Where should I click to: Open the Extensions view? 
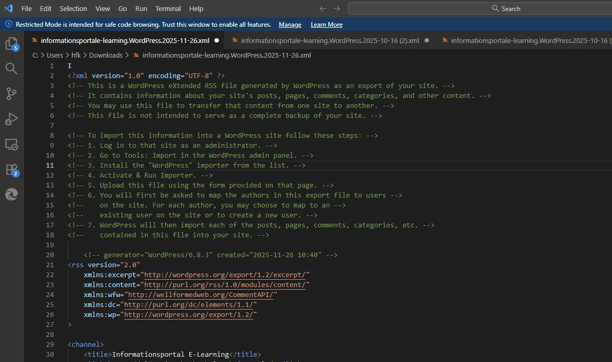12,170
